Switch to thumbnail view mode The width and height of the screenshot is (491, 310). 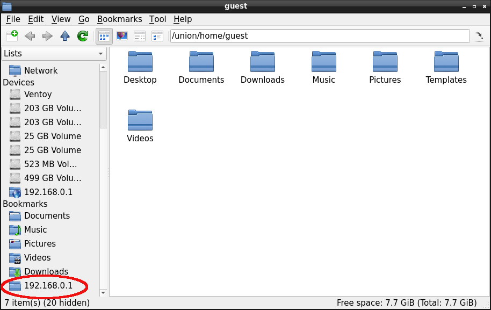(122, 36)
